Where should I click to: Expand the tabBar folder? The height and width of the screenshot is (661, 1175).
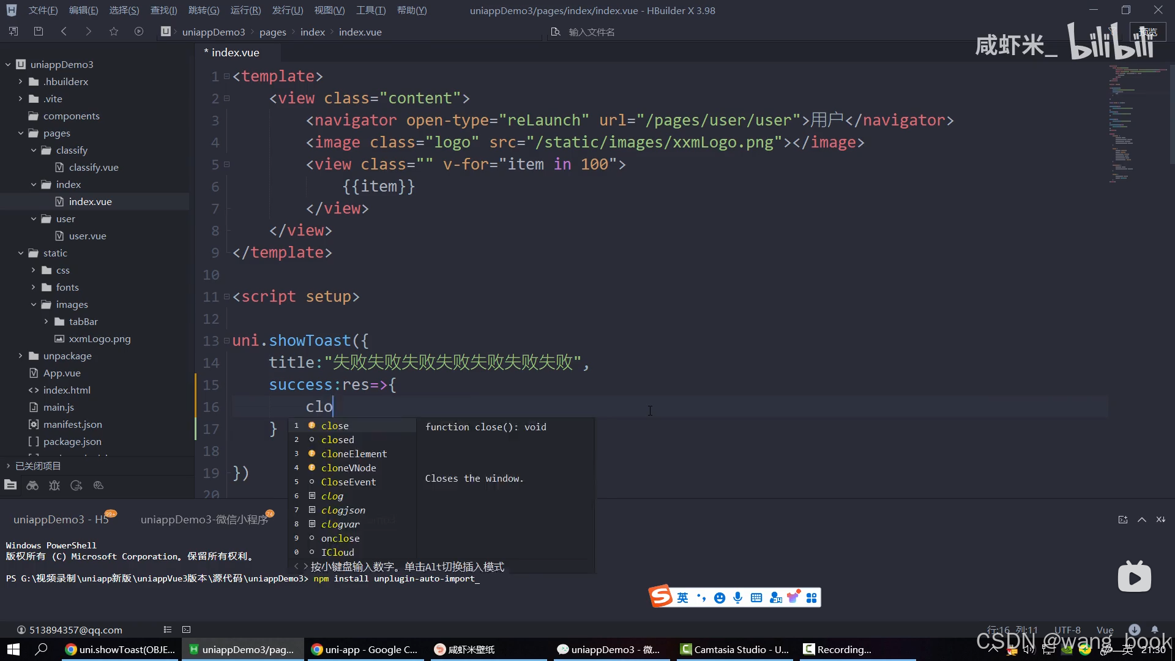(46, 321)
